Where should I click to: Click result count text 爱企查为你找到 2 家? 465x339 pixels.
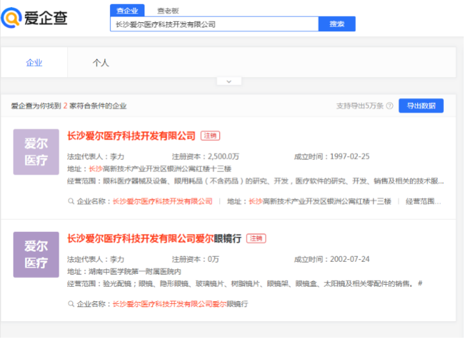69,106
